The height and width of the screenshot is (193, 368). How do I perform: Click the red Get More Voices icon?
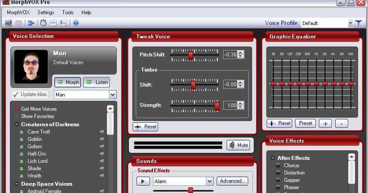[17, 109]
